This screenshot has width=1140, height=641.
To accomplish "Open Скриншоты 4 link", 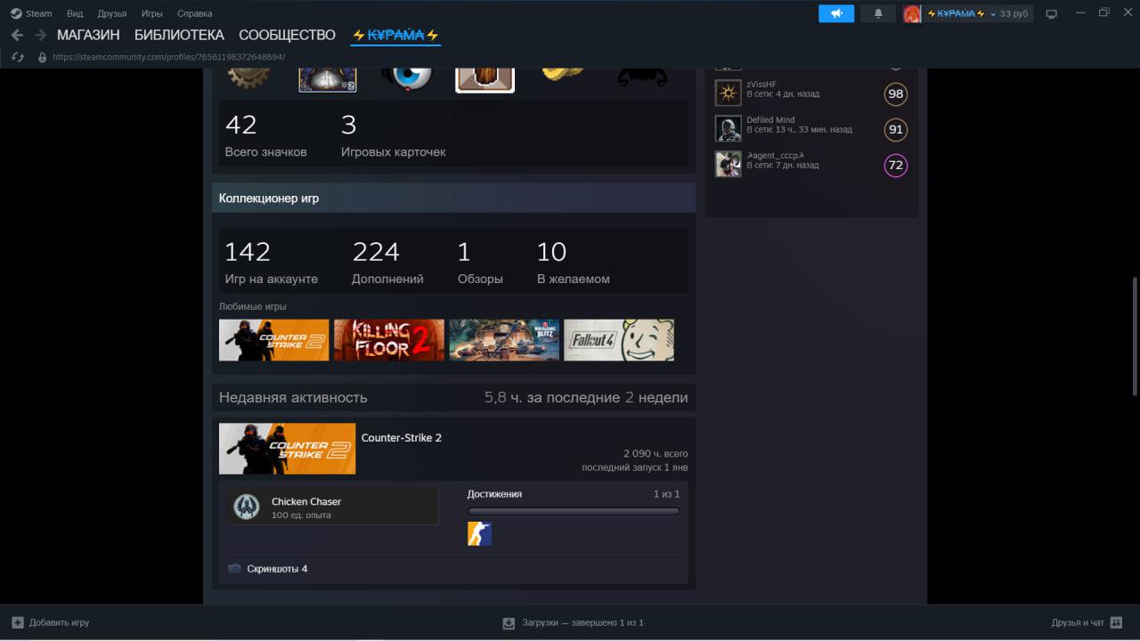I will click(x=277, y=569).
